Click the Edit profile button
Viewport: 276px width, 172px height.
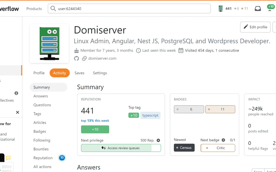pyautogui.click(x=255, y=27)
